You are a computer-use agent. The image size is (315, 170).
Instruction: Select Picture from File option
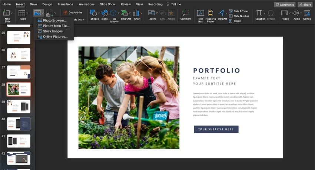pos(56,26)
